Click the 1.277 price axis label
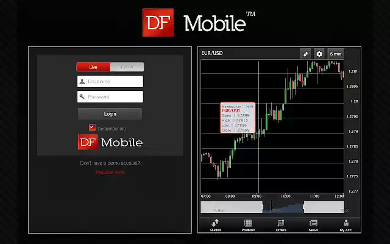390x244 pixels. click(x=353, y=191)
